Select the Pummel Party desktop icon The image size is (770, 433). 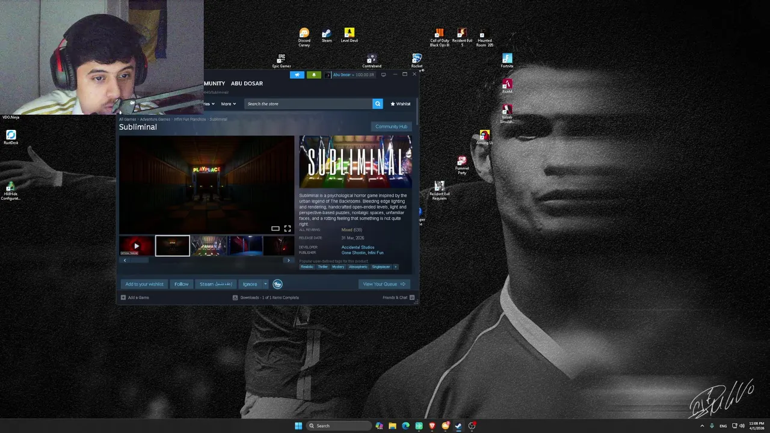[462, 165]
